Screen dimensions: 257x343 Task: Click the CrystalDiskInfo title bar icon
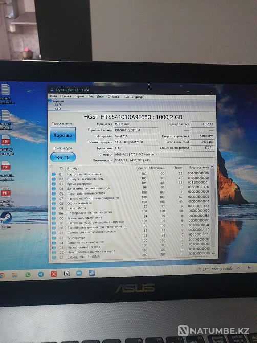(52, 89)
